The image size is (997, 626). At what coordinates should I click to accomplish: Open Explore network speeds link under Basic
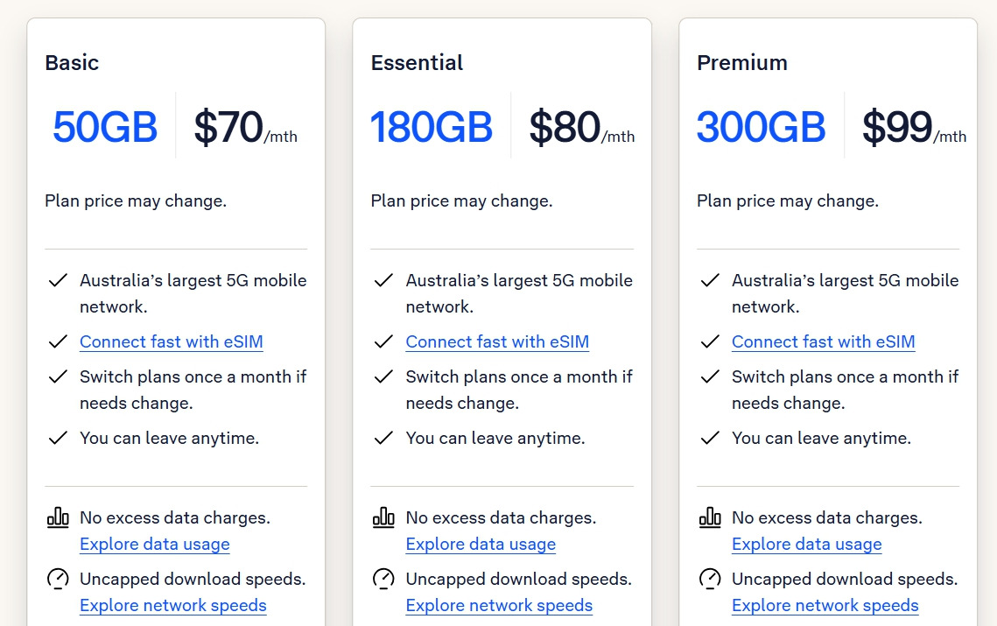pos(173,605)
